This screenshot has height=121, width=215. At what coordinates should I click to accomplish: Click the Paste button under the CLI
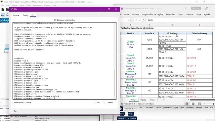[x=110, y=103]
